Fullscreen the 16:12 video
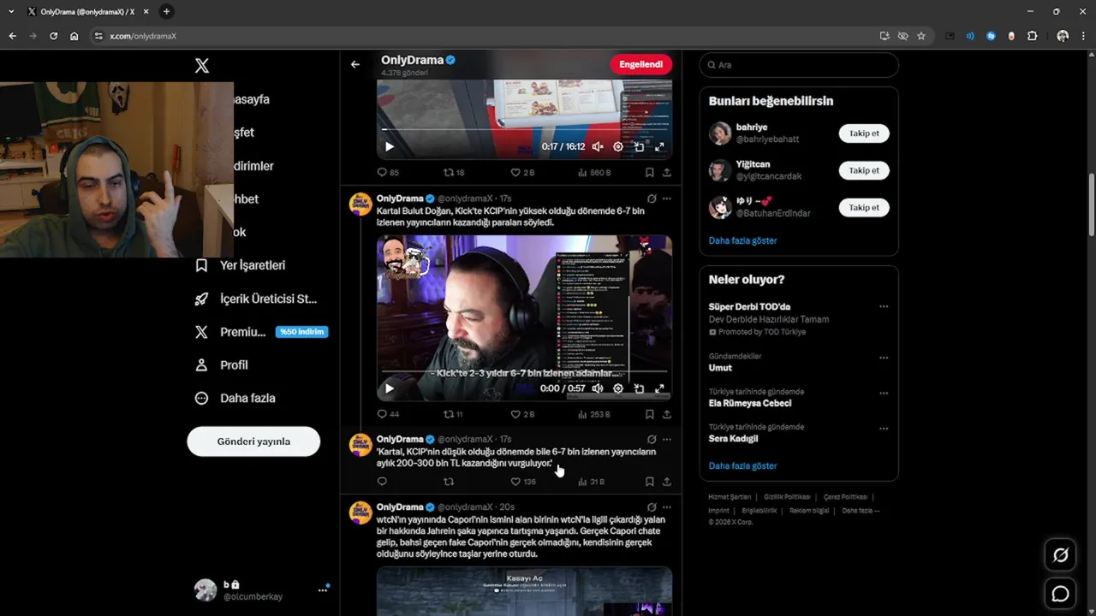Image resolution: width=1096 pixels, height=616 pixels. pos(659,147)
